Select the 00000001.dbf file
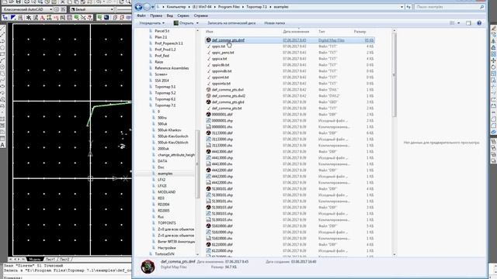497x279 pixels. point(222,115)
